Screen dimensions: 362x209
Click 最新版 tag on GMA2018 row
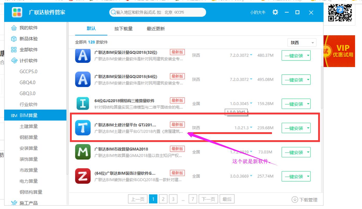click(x=177, y=149)
